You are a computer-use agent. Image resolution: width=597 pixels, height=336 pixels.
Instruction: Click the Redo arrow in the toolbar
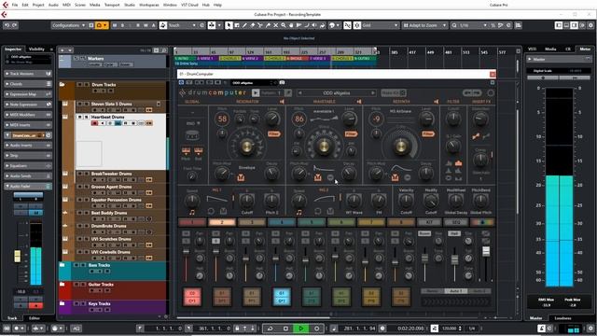click(15, 25)
